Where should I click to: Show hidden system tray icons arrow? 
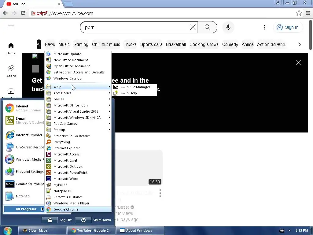tap(289, 230)
